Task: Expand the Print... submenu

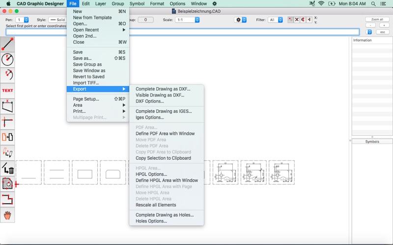Action: [98, 111]
